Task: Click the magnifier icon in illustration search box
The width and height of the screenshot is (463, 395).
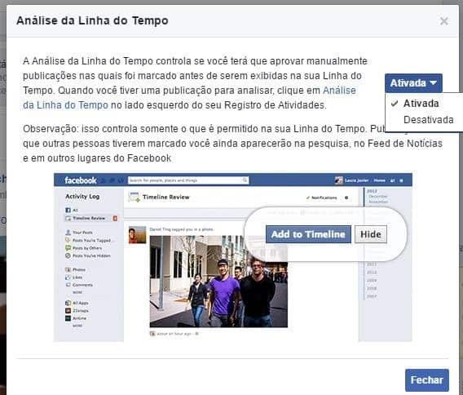Action: pos(245,180)
